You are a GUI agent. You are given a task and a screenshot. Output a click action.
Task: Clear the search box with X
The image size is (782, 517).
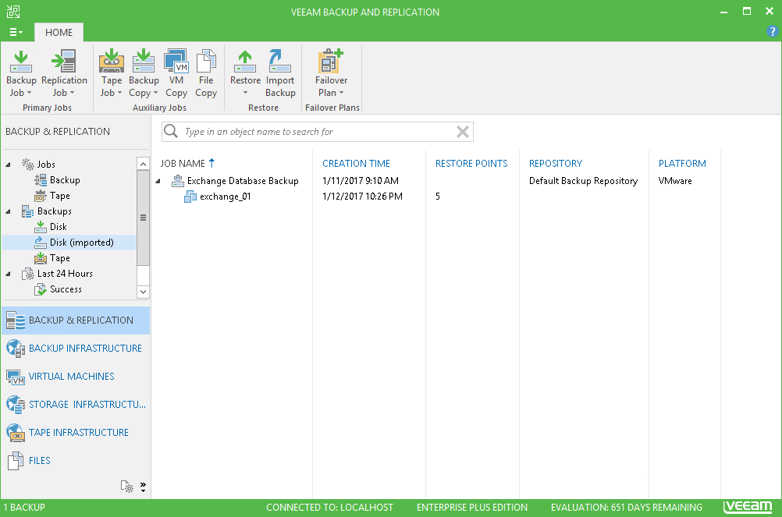click(463, 132)
